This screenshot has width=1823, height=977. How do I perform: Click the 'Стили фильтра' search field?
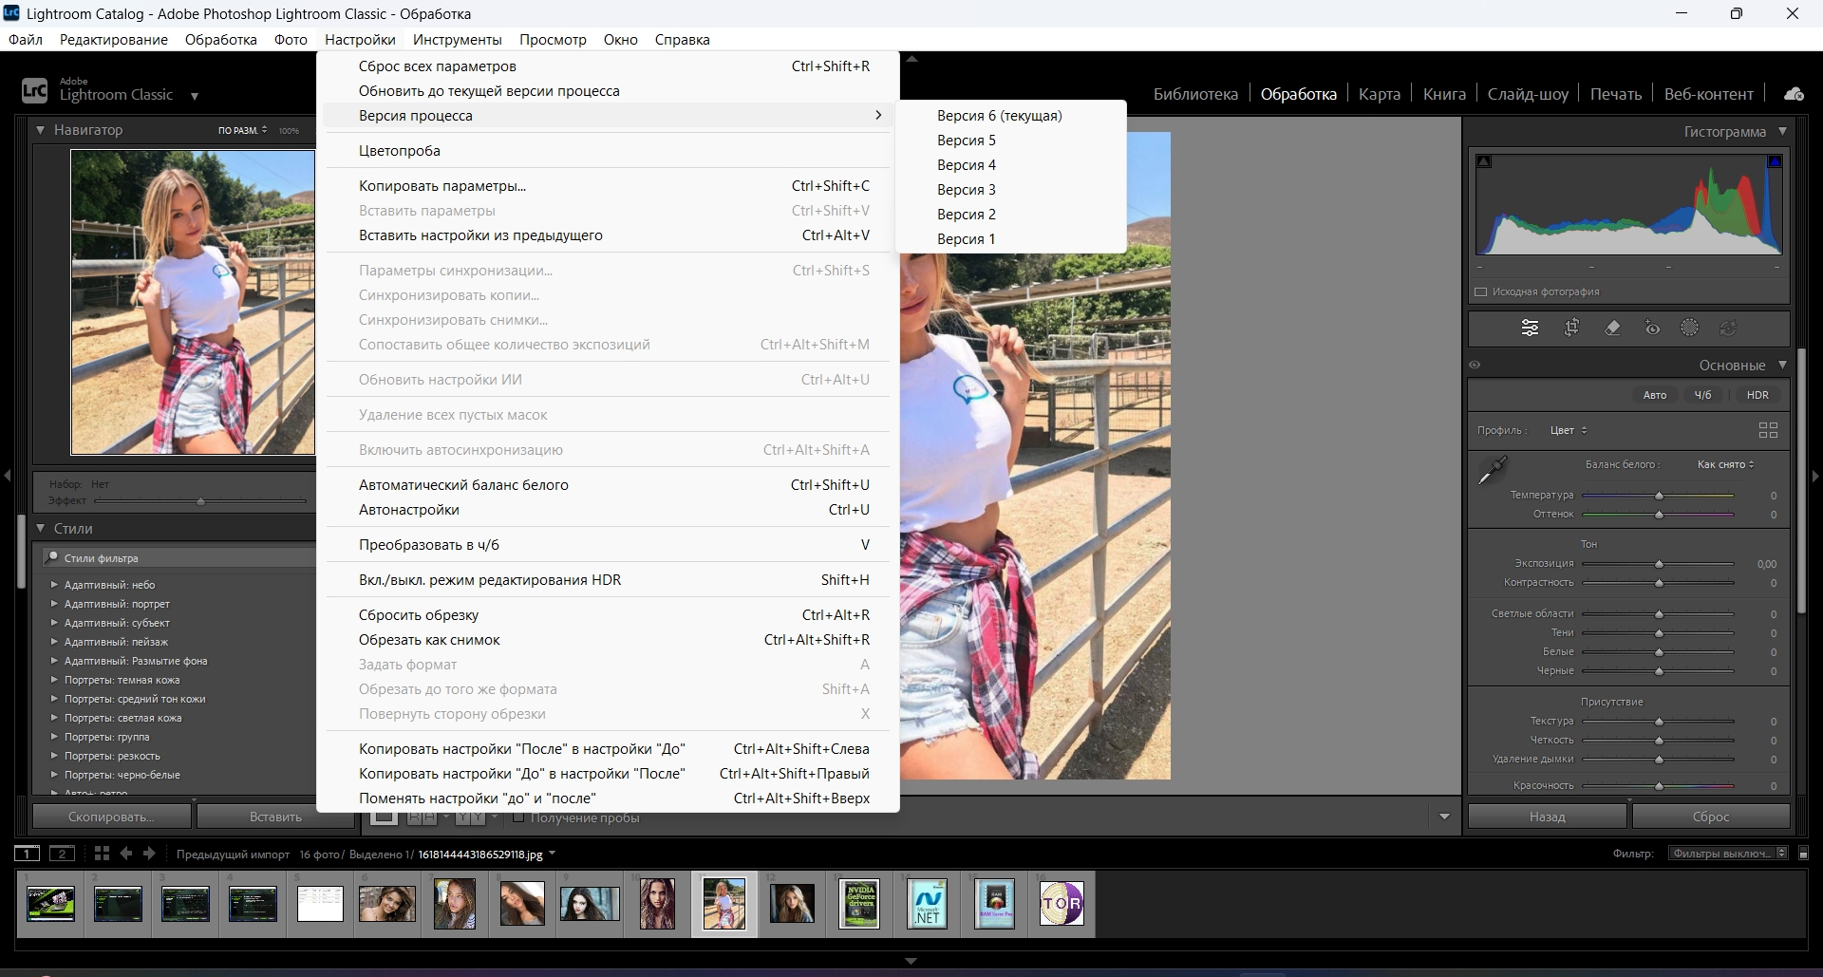click(180, 558)
